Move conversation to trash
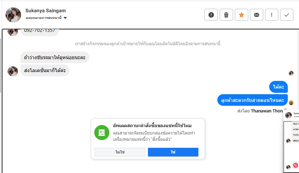The image size is (299, 173). click(x=226, y=15)
